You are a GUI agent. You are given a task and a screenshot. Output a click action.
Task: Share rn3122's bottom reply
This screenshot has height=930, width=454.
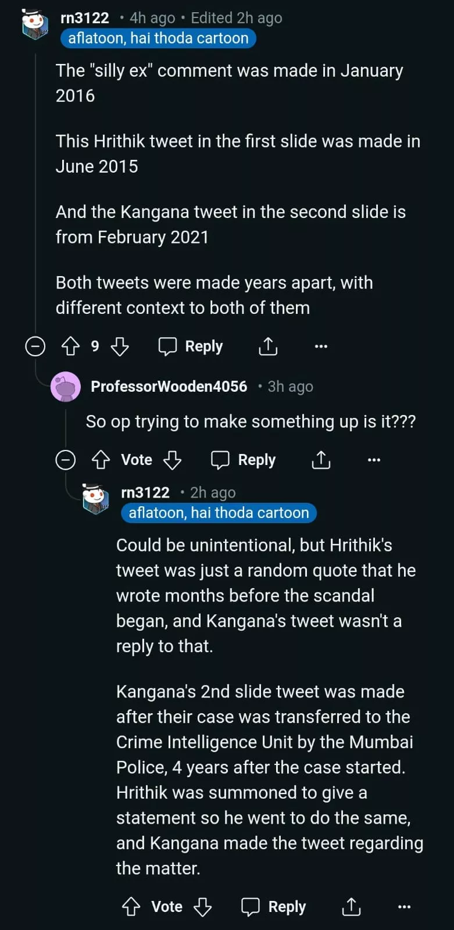point(351,907)
